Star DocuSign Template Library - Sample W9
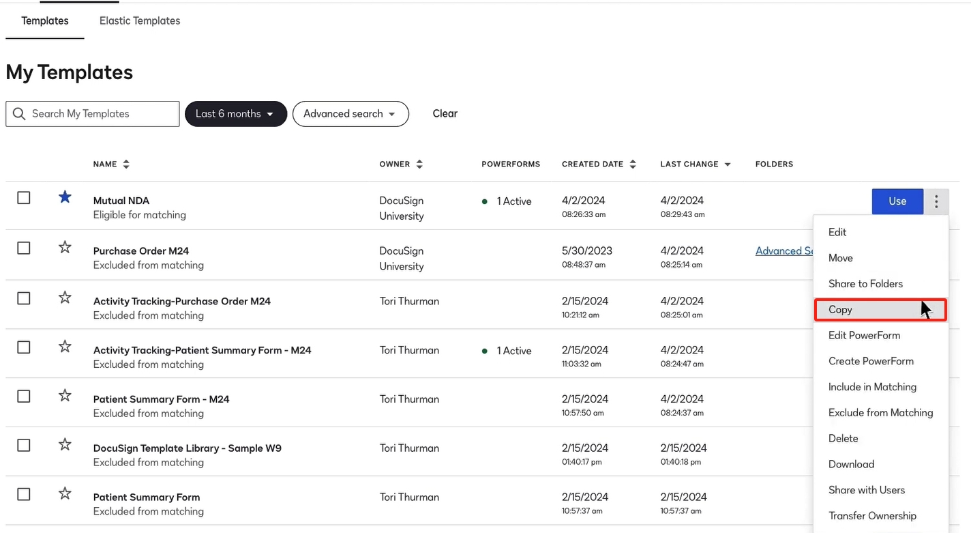Screen dimensions: 971x533 [65, 445]
